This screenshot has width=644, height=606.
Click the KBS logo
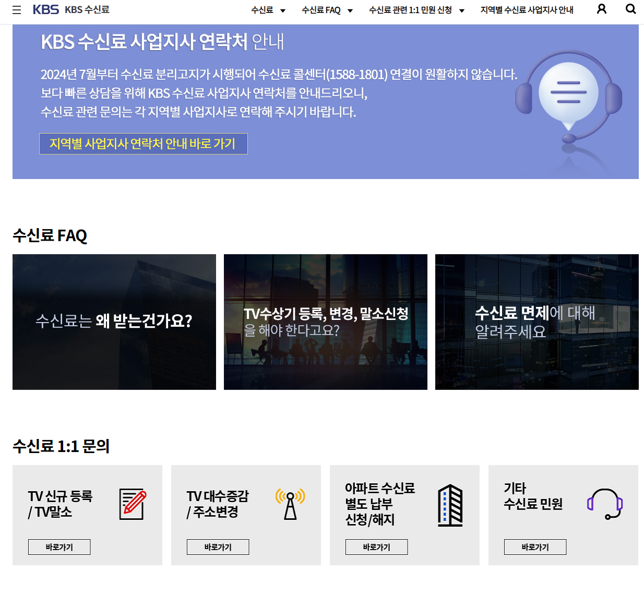(x=46, y=9)
